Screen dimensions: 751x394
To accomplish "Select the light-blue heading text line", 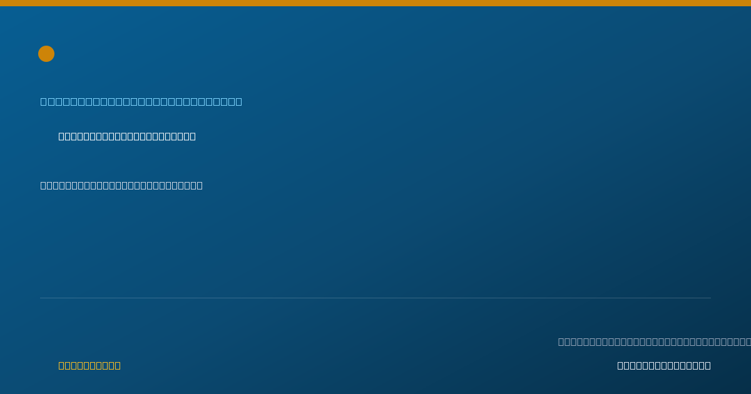I will 141,101.
